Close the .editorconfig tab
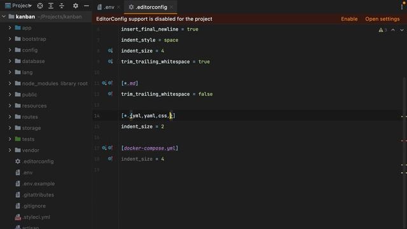This screenshot has width=407, height=229. click(172, 7)
